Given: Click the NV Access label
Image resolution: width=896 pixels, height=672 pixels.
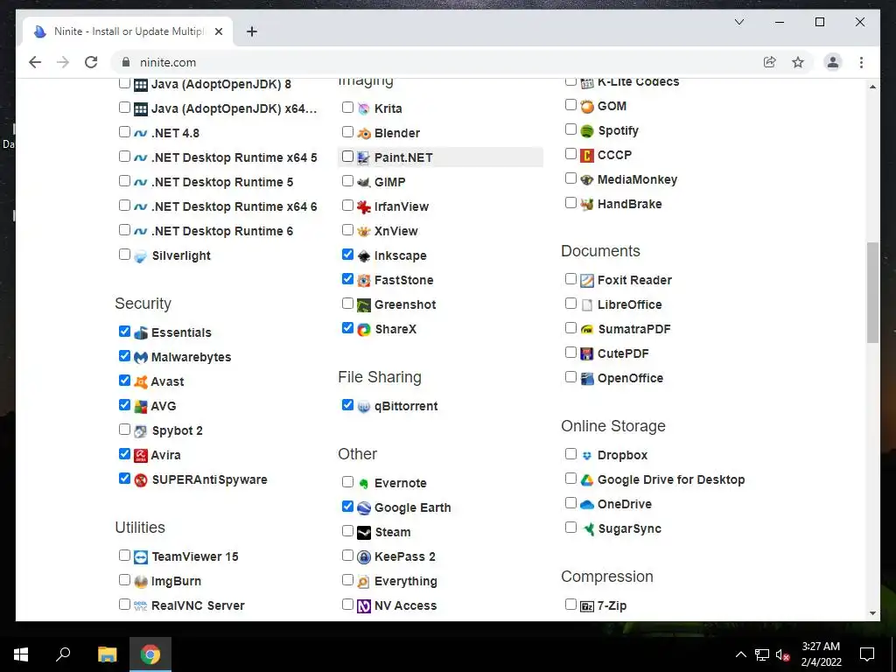Looking at the screenshot, I should pyautogui.click(x=405, y=605).
